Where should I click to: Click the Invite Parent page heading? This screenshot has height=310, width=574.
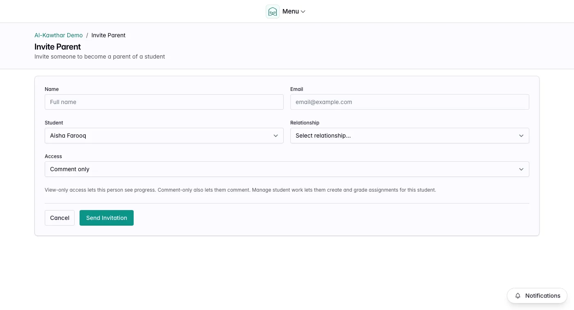coord(58,47)
